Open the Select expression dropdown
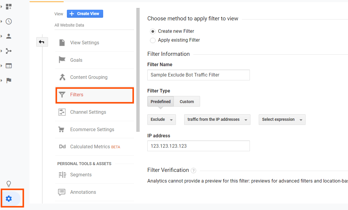The height and width of the screenshot is (210, 348). [x=282, y=119]
